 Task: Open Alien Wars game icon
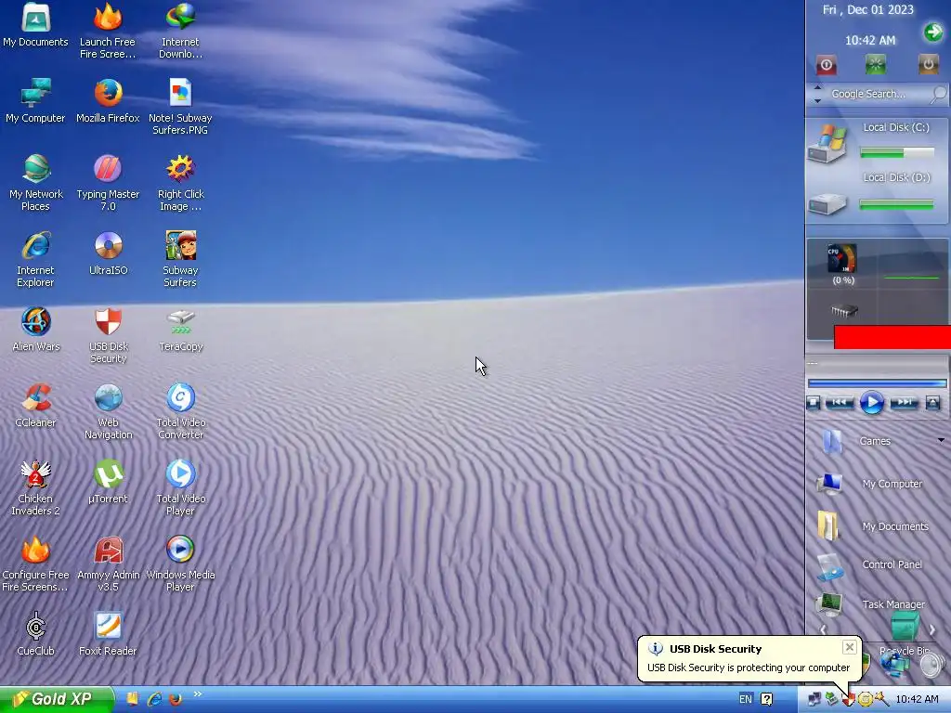[36, 330]
